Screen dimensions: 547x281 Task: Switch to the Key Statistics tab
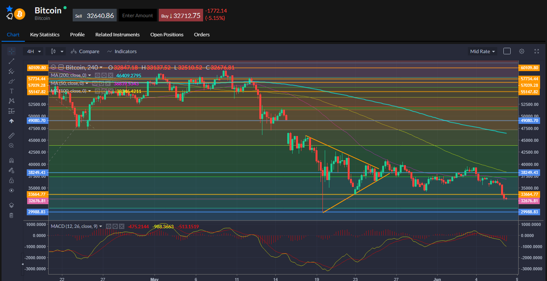click(x=45, y=34)
